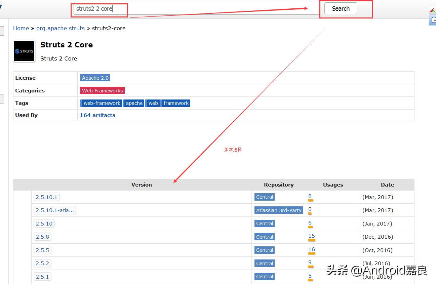Click the Apache 2.0 license badge
Viewport: 436px width, 284px height.
pyautogui.click(x=95, y=78)
